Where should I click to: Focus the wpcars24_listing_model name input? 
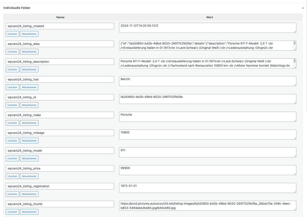pyautogui.click(x=60, y=151)
